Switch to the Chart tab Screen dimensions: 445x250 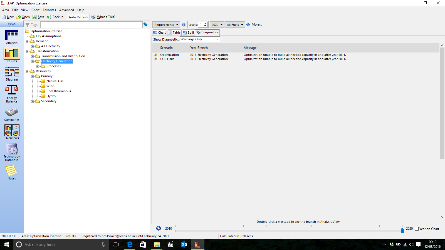pyautogui.click(x=159, y=32)
